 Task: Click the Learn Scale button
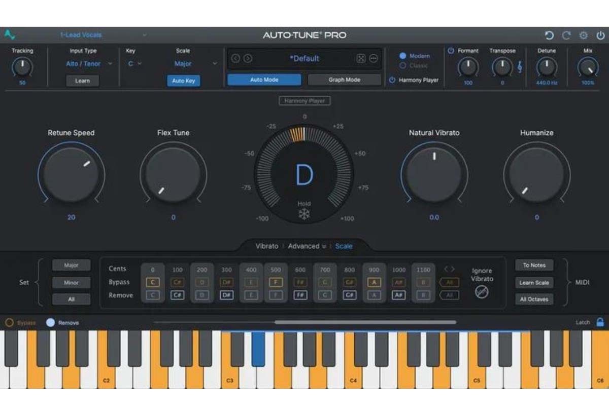pos(534,283)
